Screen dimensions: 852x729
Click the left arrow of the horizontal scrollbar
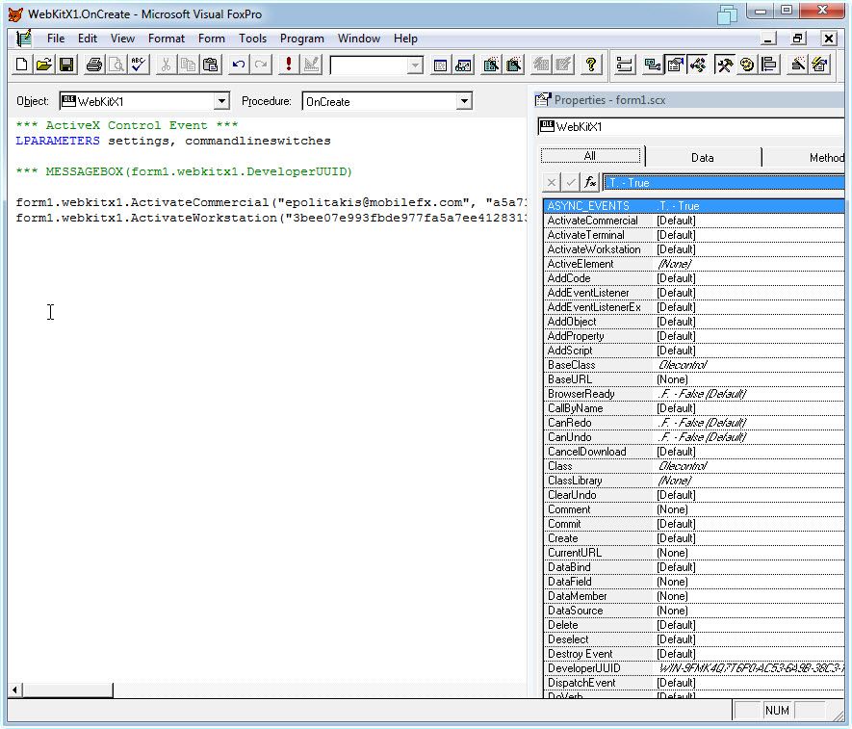click(14, 690)
